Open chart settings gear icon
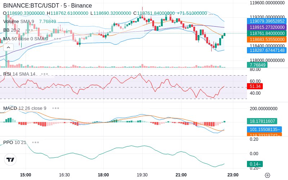The width and height of the screenshot is (288, 180). pyautogui.click(x=267, y=175)
